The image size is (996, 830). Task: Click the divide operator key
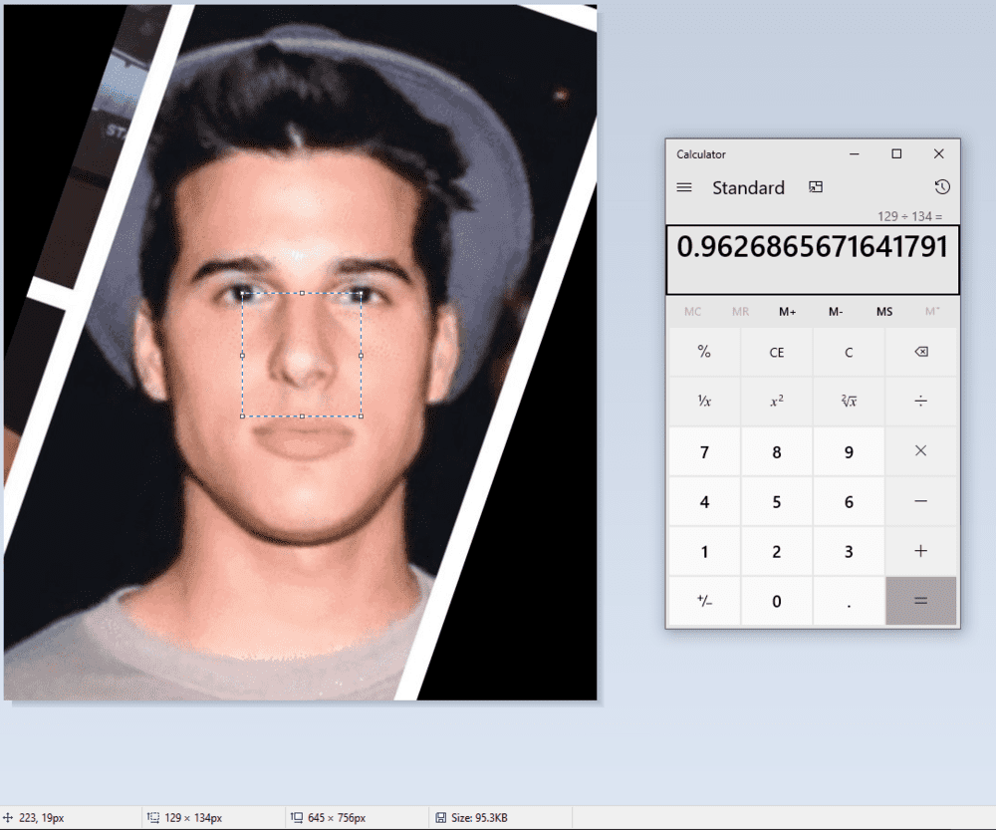(x=921, y=401)
